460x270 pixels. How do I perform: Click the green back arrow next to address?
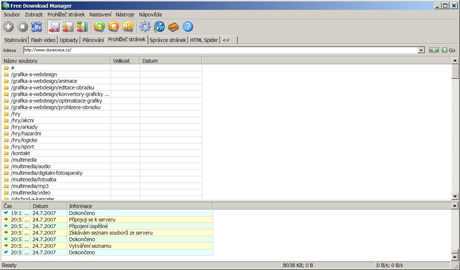pos(434,50)
